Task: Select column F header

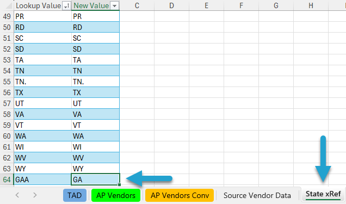Action: (x=241, y=5)
